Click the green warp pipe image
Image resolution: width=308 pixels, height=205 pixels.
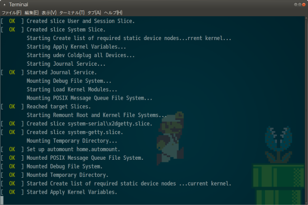point(278,184)
